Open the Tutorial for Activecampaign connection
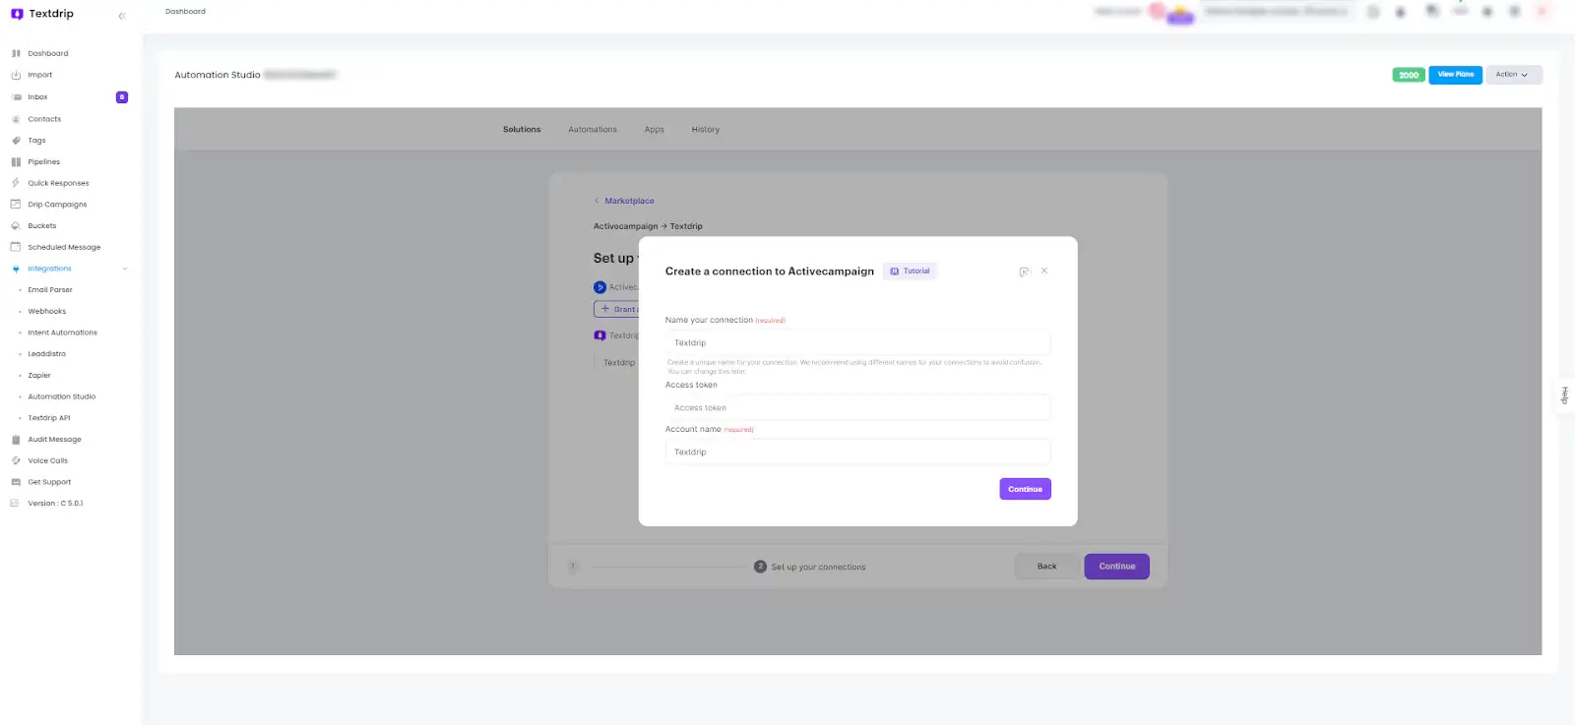This screenshot has height=725, width=1575. click(911, 272)
